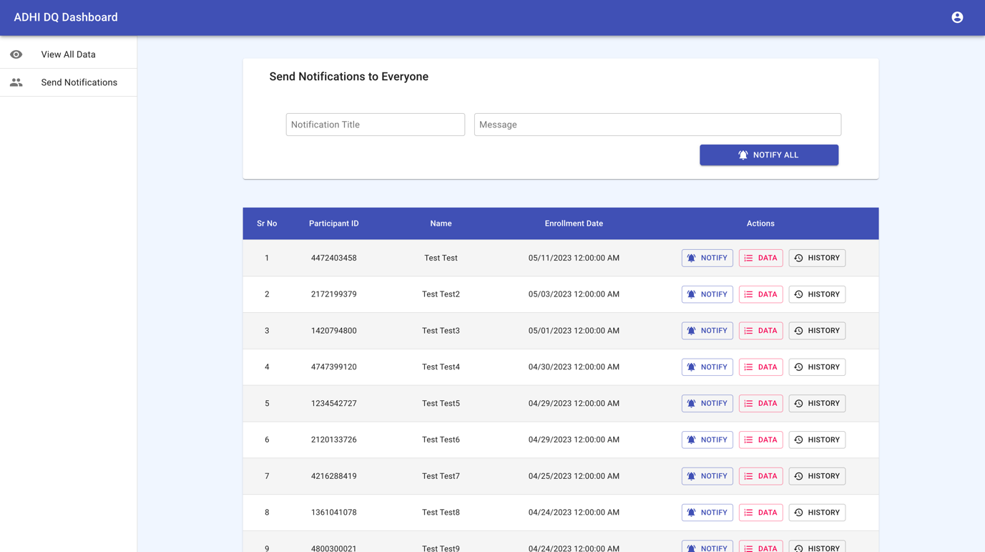Open the account profile icon in top bar
The width and height of the screenshot is (985, 552).
tap(957, 16)
